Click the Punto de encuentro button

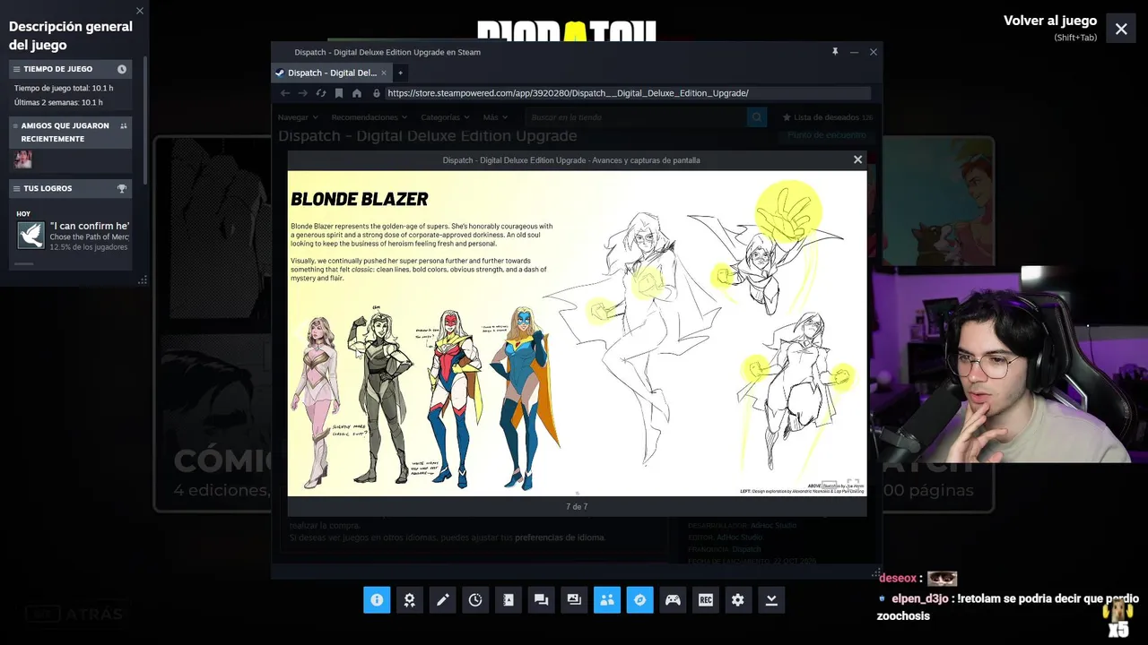[x=827, y=135]
